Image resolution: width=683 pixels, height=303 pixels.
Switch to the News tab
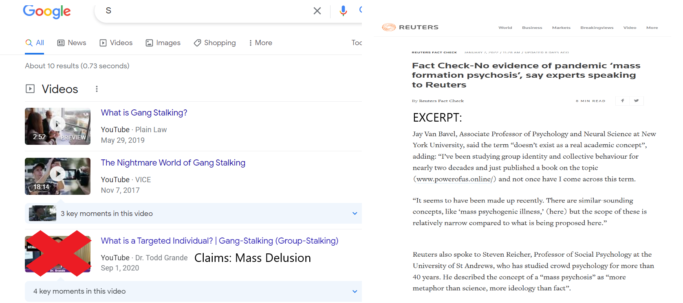pyautogui.click(x=72, y=43)
